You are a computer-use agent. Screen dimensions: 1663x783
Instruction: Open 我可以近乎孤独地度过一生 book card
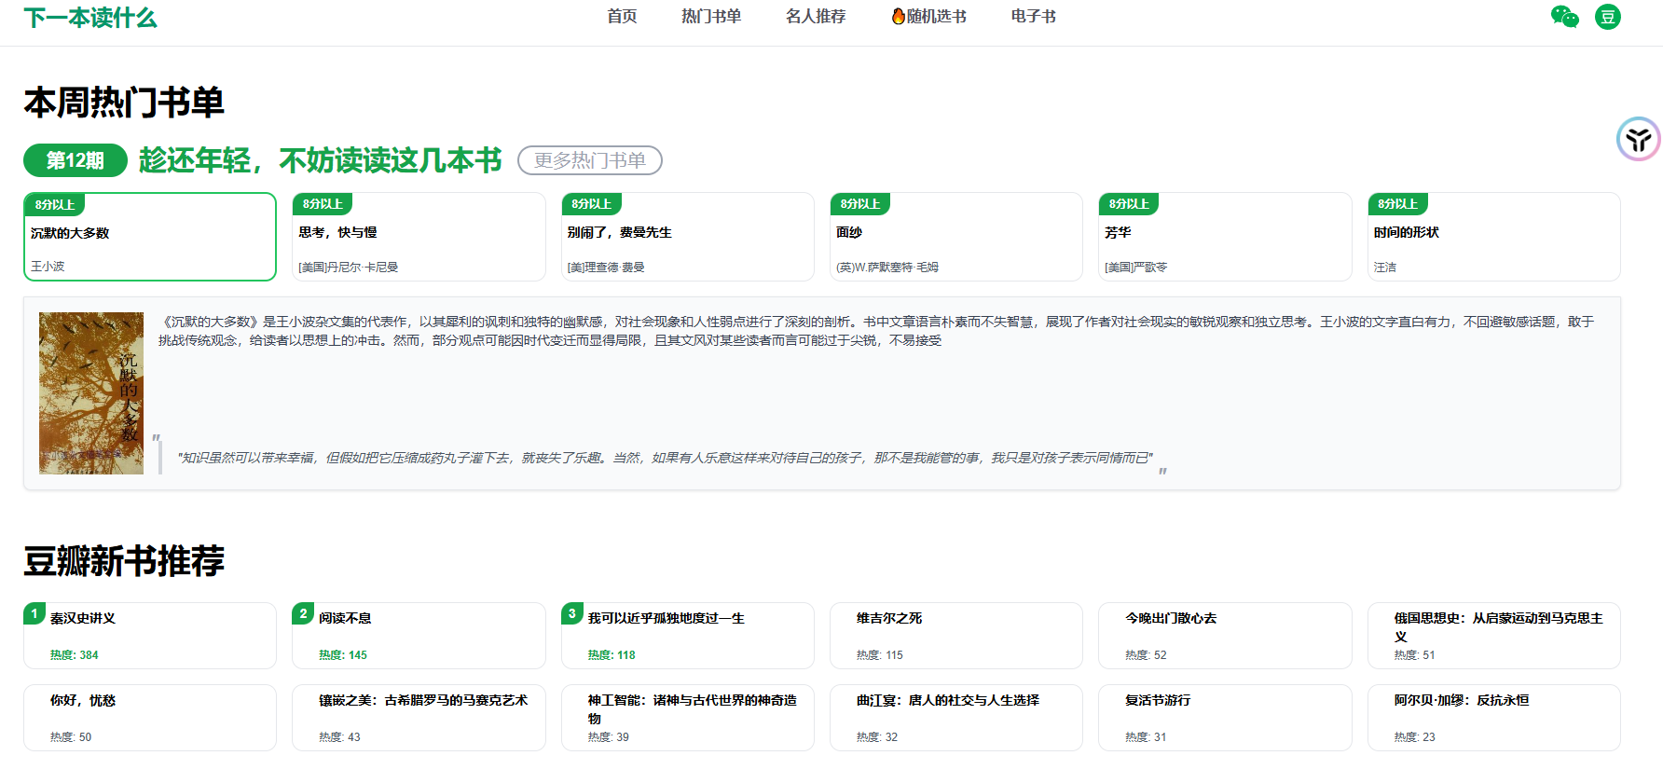point(688,636)
